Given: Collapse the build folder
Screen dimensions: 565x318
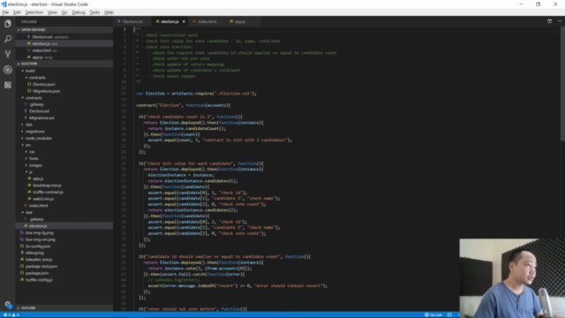Looking at the screenshot, I should coord(64,71).
